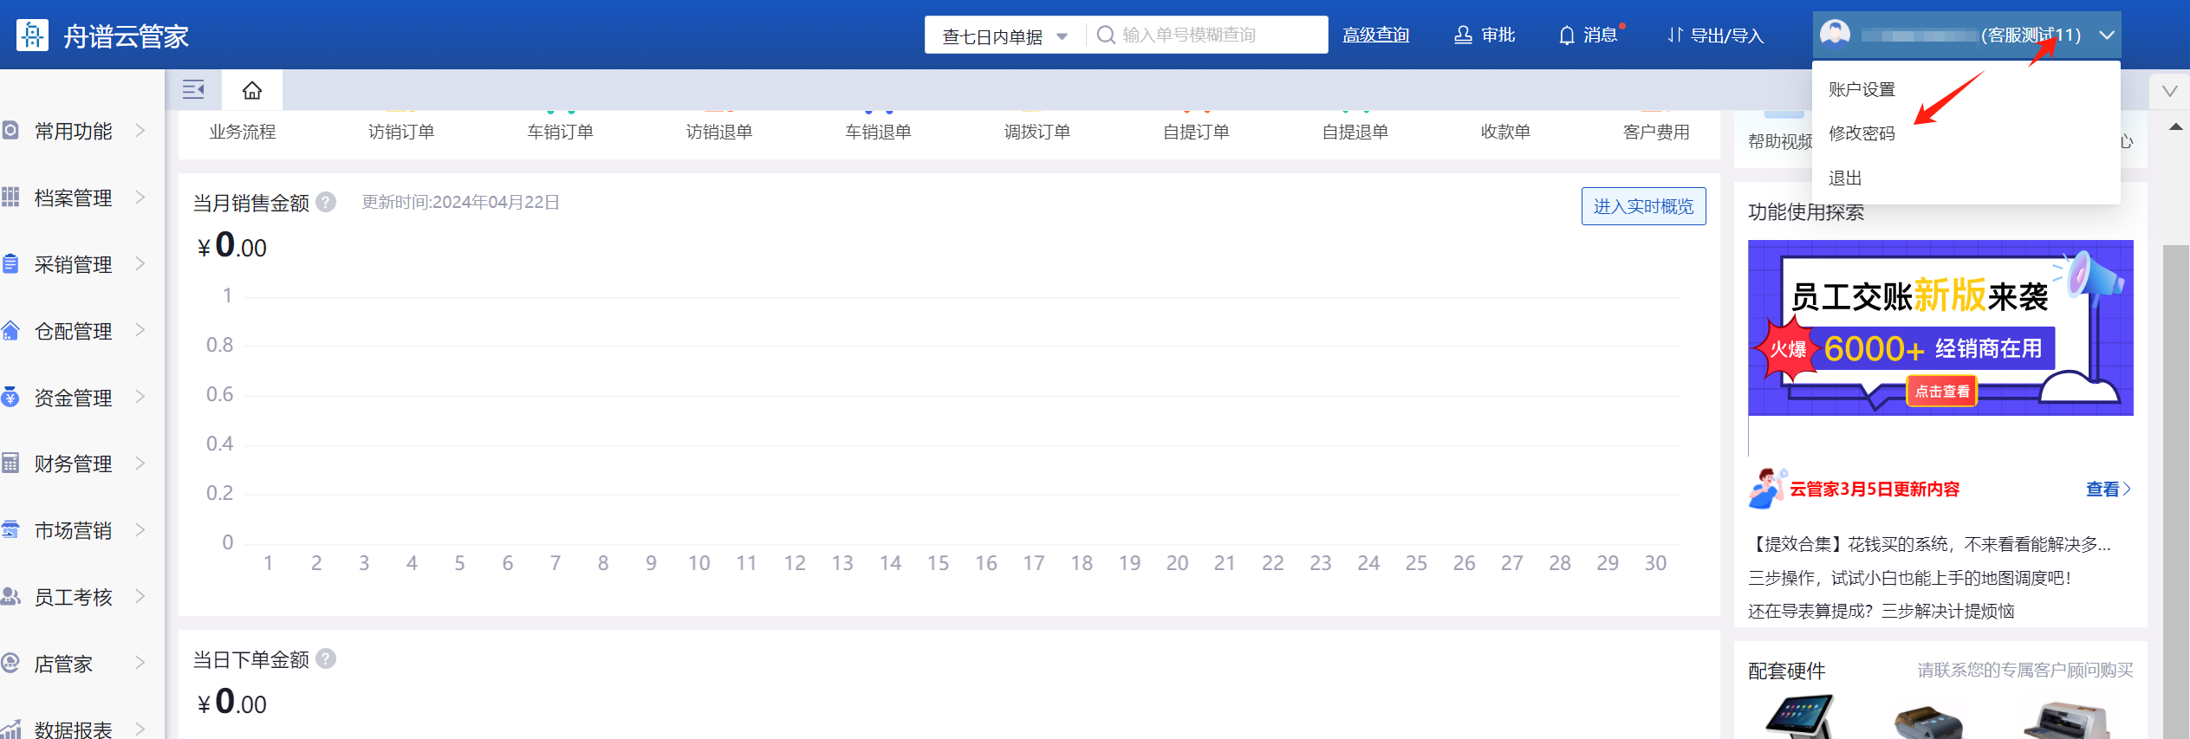Viewport: 2190px width, 739px height.
Task: Open the 查七日内单据 dropdown
Action: [x=1004, y=36]
